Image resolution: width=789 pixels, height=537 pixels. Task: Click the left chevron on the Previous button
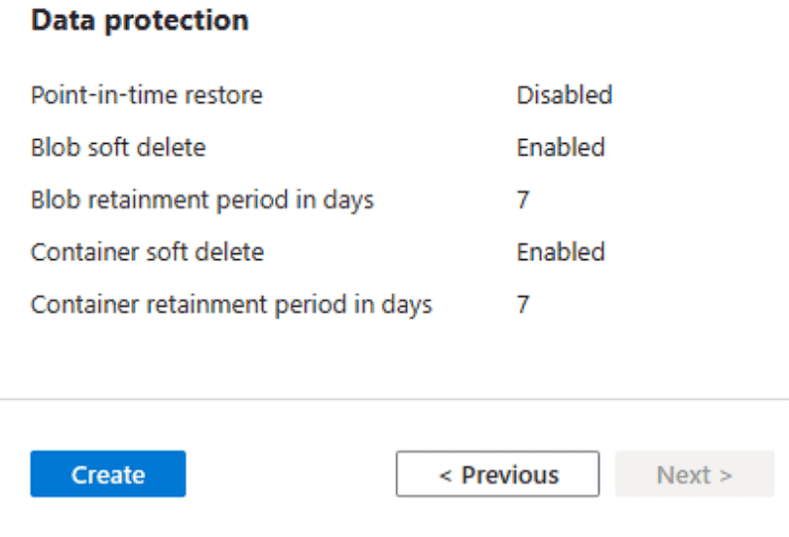click(x=446, y=475)
